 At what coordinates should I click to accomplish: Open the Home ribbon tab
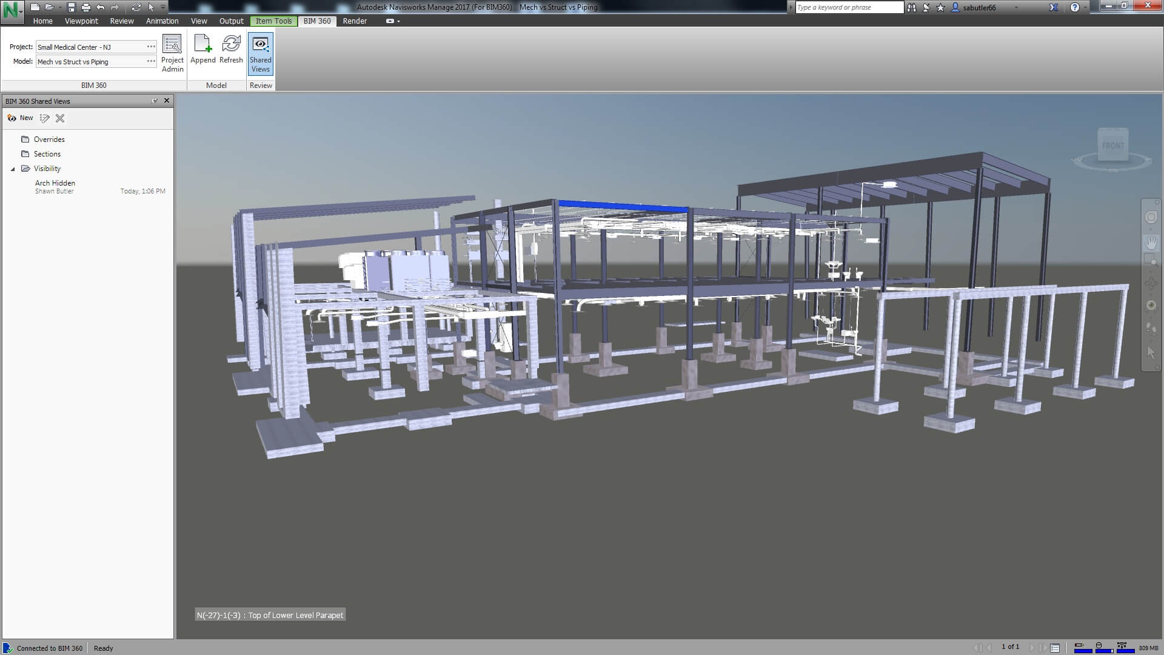[42, 21]
